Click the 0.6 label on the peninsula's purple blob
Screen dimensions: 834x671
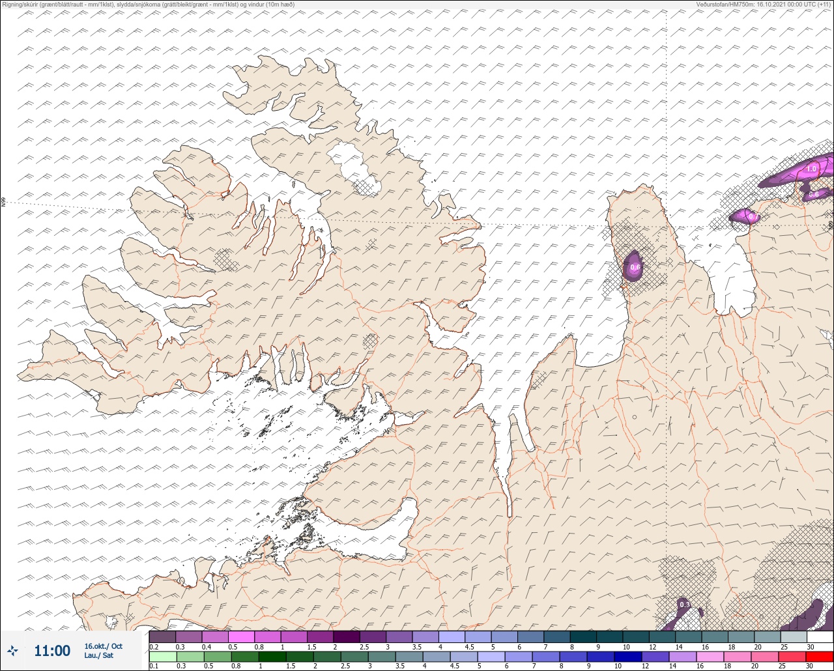[x=635, y=267]
